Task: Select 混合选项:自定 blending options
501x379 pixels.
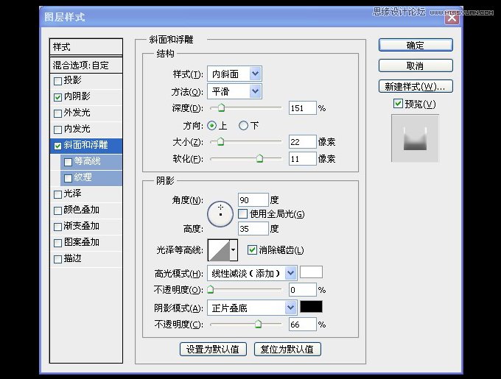Action: coord(86,65)
